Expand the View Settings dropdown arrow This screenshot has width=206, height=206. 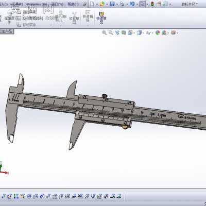177,32
